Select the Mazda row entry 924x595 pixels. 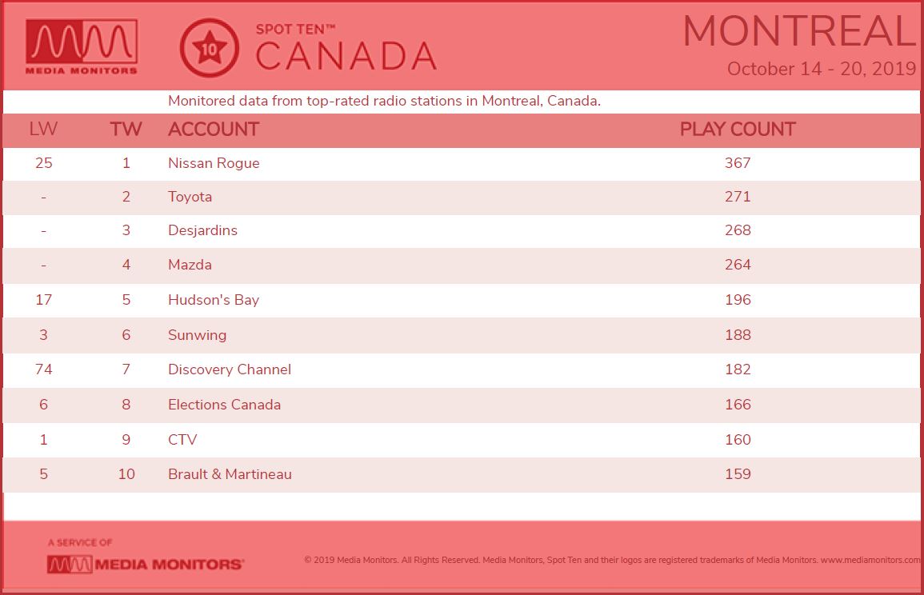click(462, 265)
